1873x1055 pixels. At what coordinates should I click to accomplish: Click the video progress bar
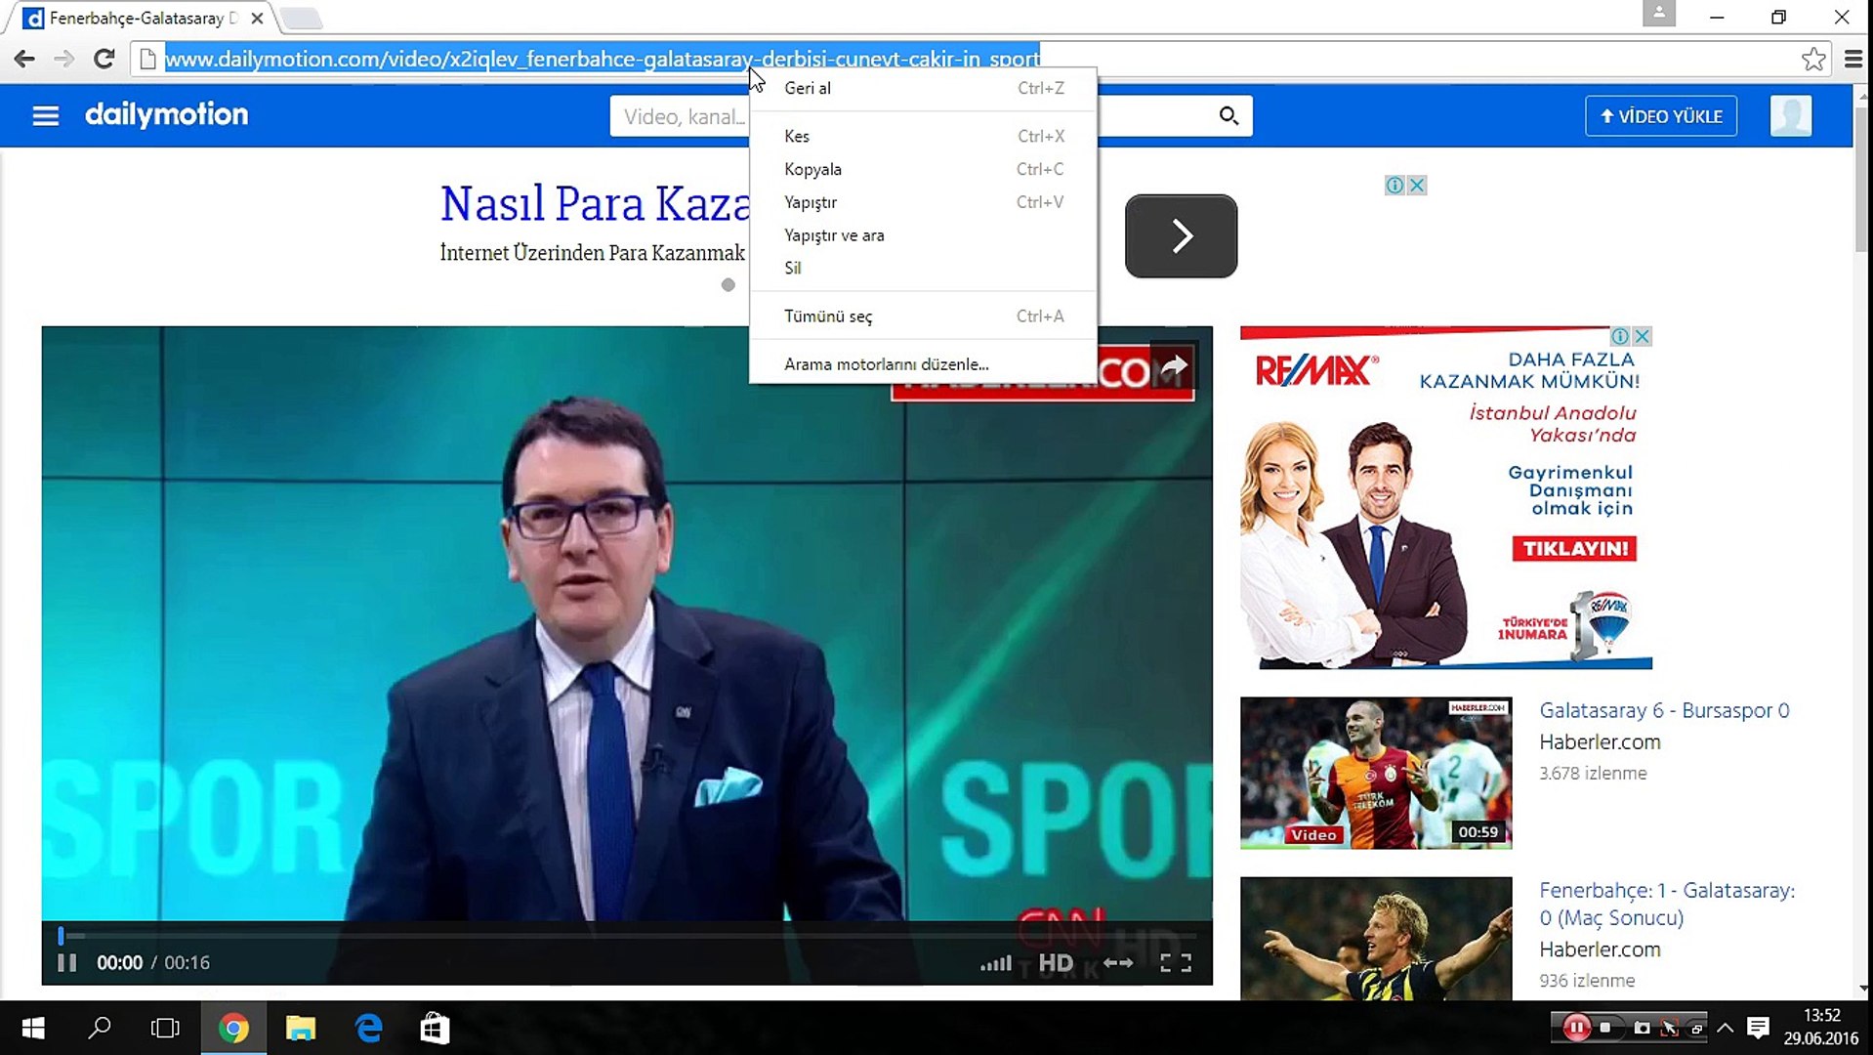[627, 936]
